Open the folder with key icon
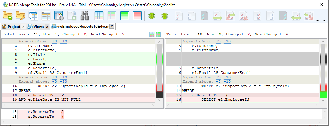Viewport: 329px width, 126px height. (20, 16)
